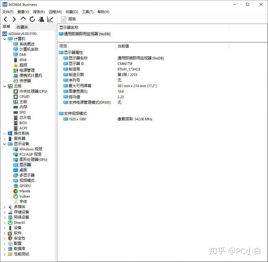268x262 pixels.
Task: Expand the DirectX tree branch
Action: coord(4,222)
